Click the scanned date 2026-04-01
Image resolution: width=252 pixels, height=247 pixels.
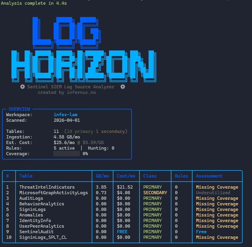[x=67, y=120]
